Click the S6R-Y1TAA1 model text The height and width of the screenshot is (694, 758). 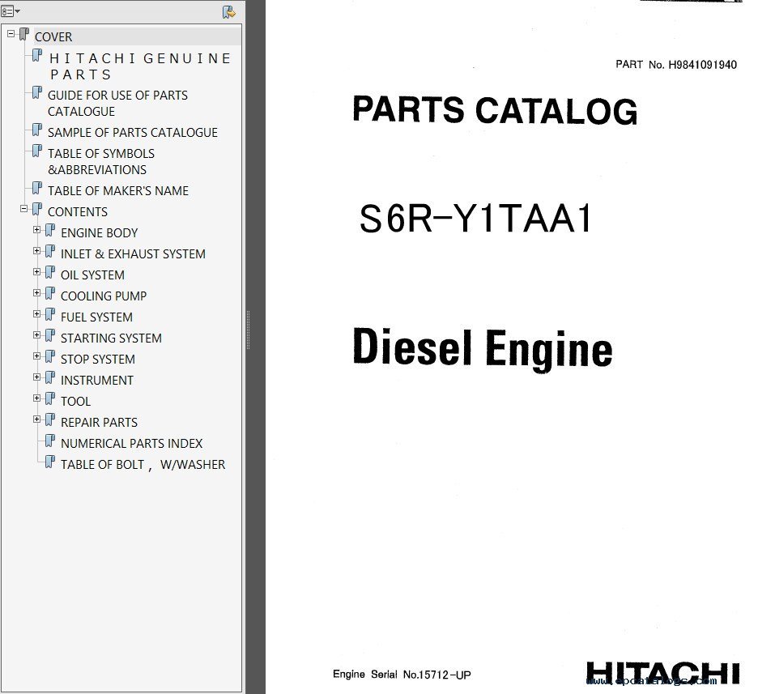point(475,219)
